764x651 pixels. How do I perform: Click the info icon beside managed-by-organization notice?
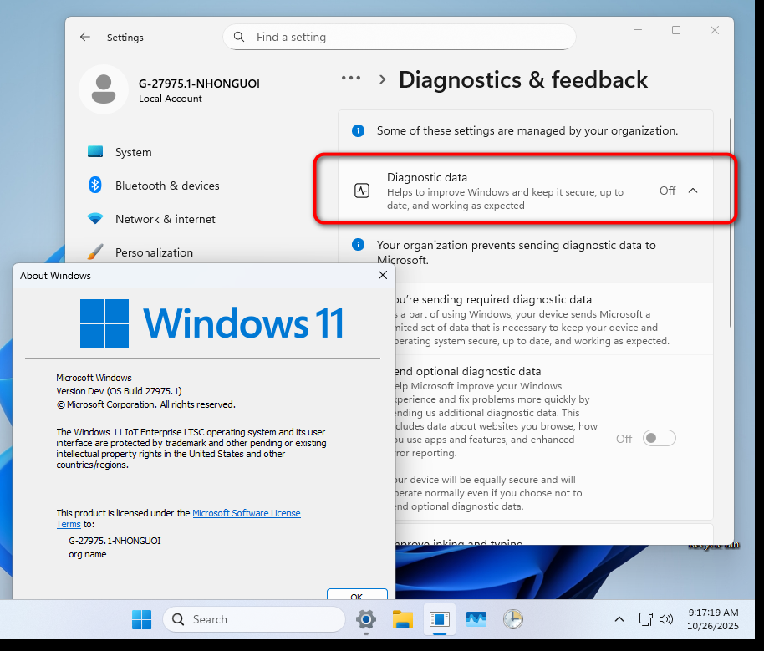(x=358, y=130)
